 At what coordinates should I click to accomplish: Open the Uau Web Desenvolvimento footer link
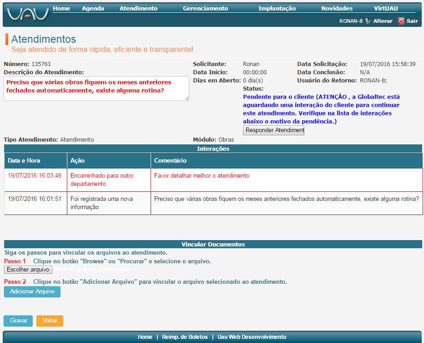252,337
